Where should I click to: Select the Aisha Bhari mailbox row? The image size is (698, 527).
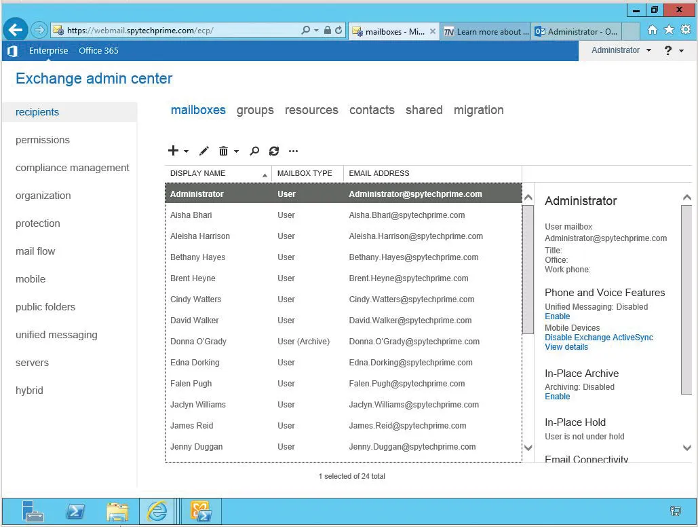[343, 215]
